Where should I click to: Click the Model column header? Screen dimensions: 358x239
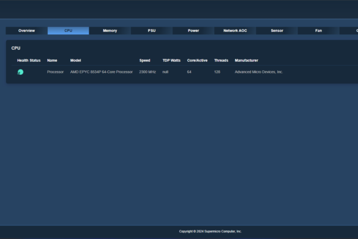point(75,61)
